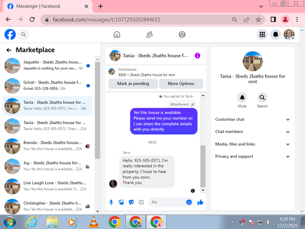Click back arrow beside Marketplace heading
Image resolution: width=305 pixels, height=229 pixels.
tap(9, 50)
